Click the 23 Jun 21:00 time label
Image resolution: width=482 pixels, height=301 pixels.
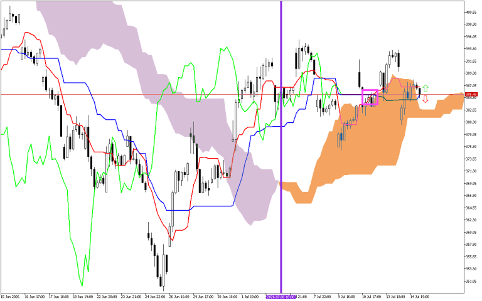(x=131, y=297)
